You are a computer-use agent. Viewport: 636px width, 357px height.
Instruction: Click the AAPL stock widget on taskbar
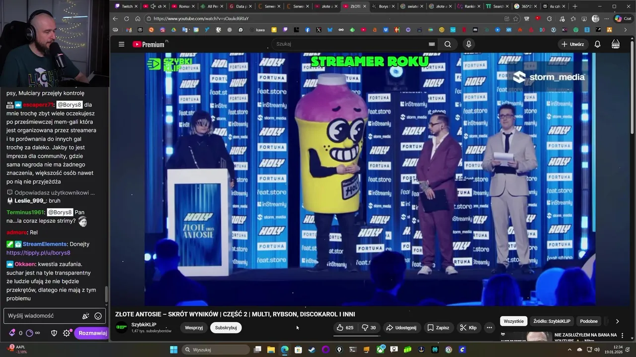coord(16,349)
